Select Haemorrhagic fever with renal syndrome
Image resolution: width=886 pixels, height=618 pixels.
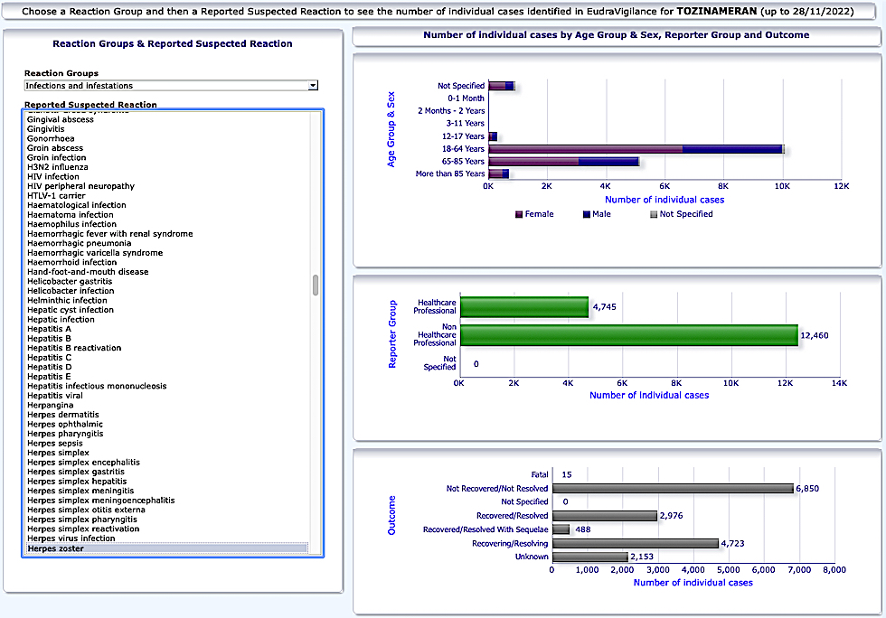point(110,234)
